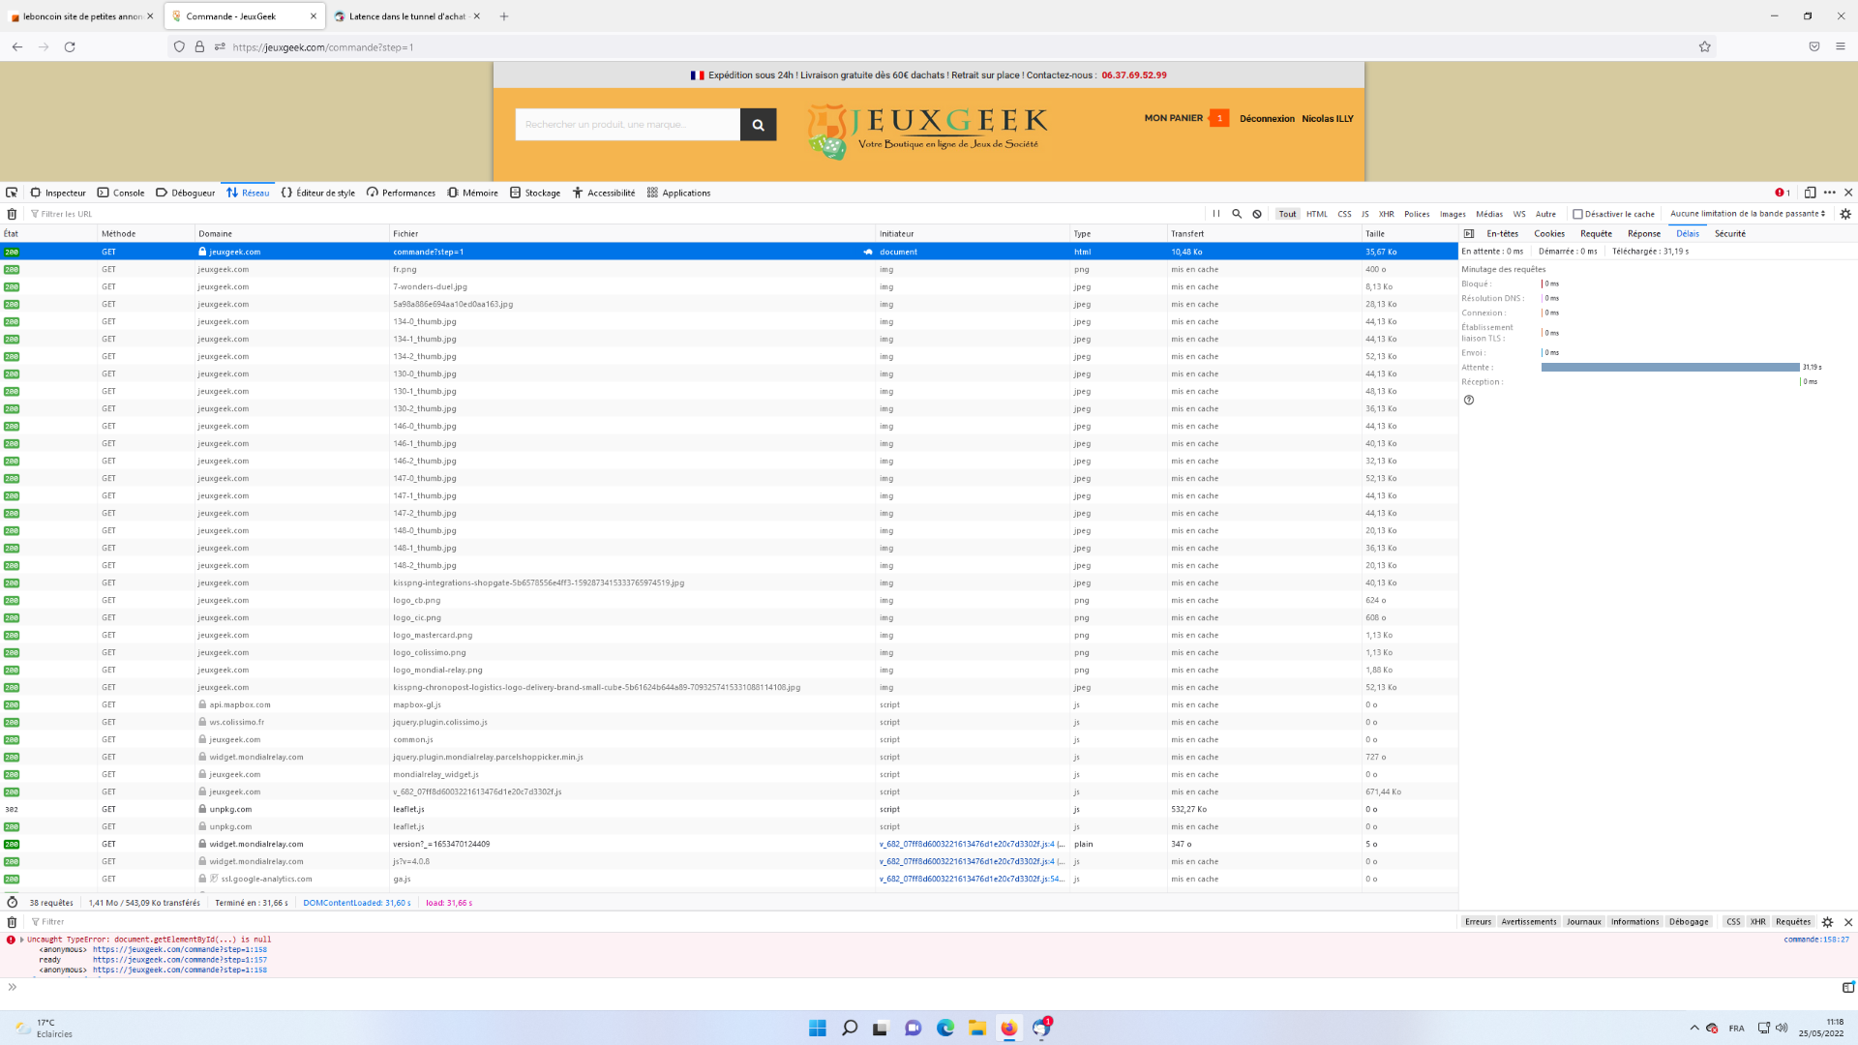
Task: Click the site search magnifier button
Action: 758,124
